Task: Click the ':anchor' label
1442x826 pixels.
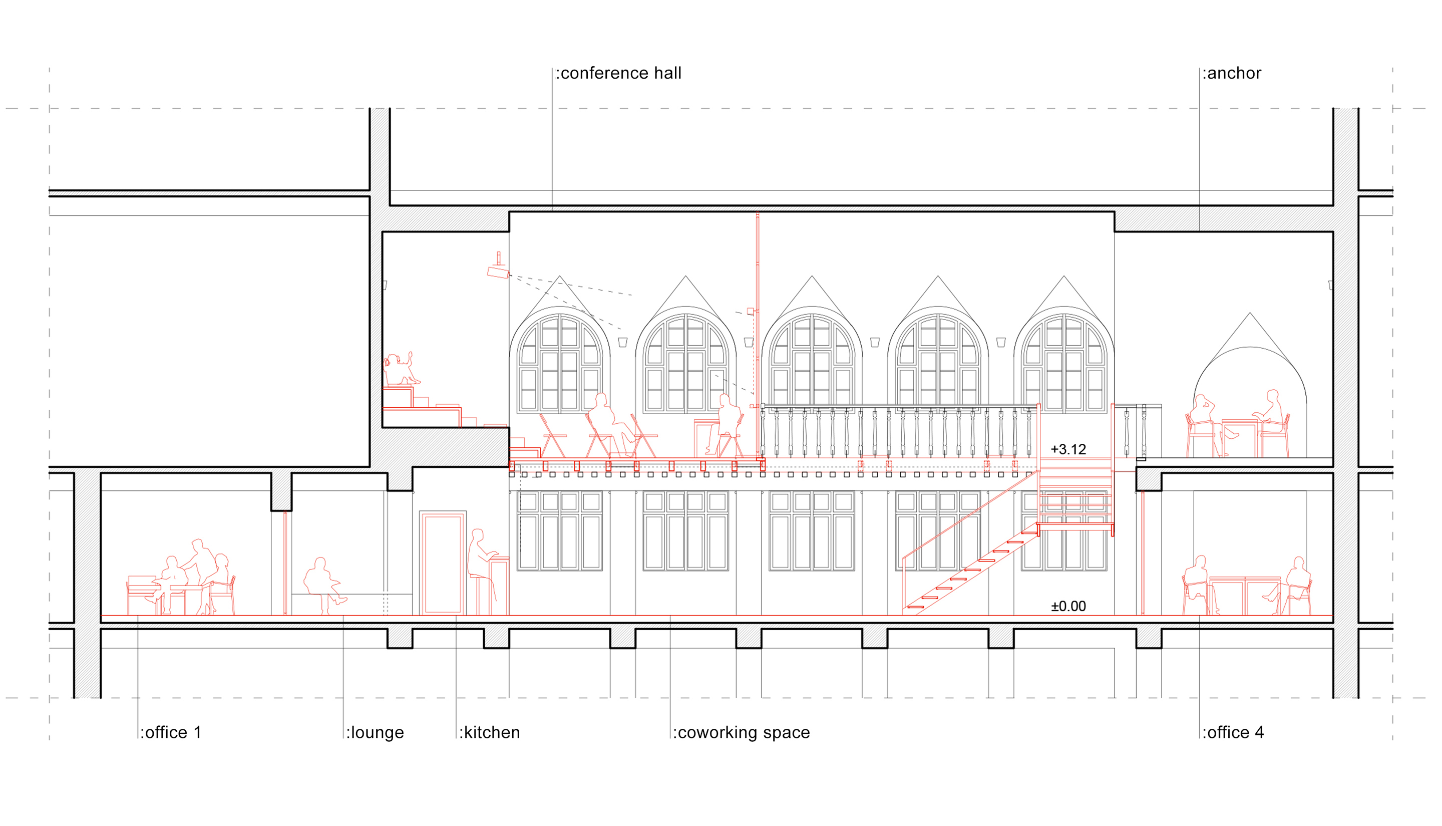Action: click(1232, 73)
